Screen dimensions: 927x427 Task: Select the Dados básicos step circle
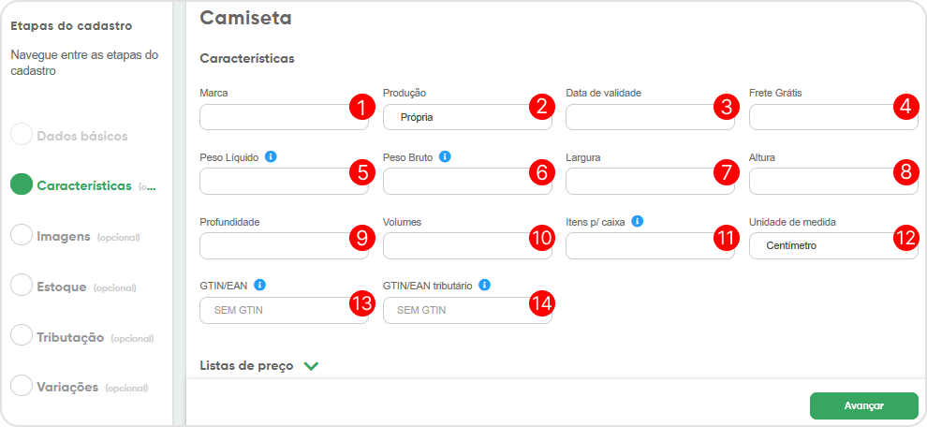click(x=22, y=135)
